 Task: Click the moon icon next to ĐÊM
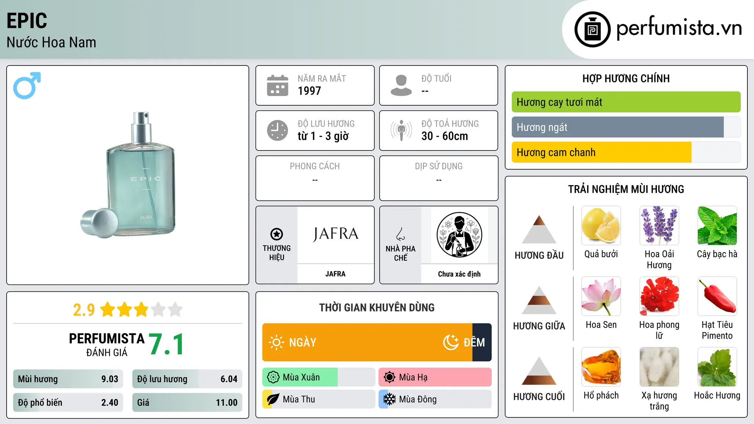tap(451, 342)
